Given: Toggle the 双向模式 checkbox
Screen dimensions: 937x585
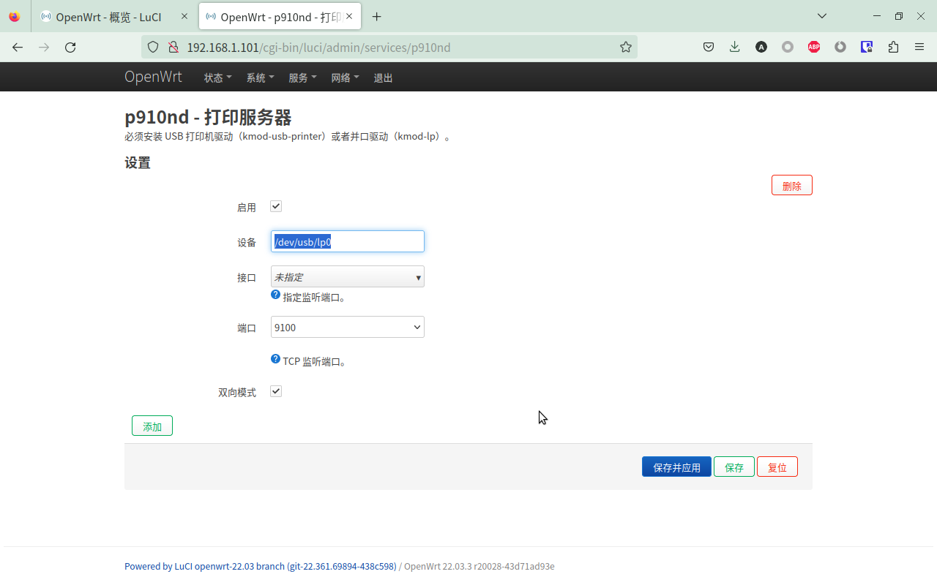Looking at the screenshot, I should pyautogui.click(x=276, y=391).
